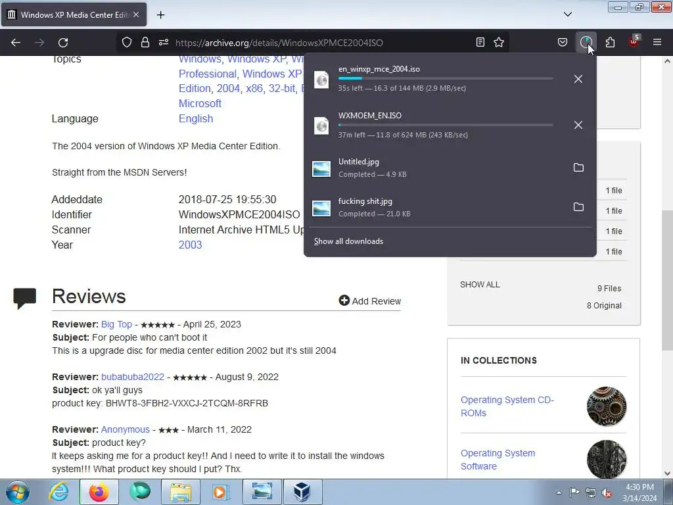Click the muted volume tray icon
This screenshot has width=673, height=505.
click(x=607, y=493)
